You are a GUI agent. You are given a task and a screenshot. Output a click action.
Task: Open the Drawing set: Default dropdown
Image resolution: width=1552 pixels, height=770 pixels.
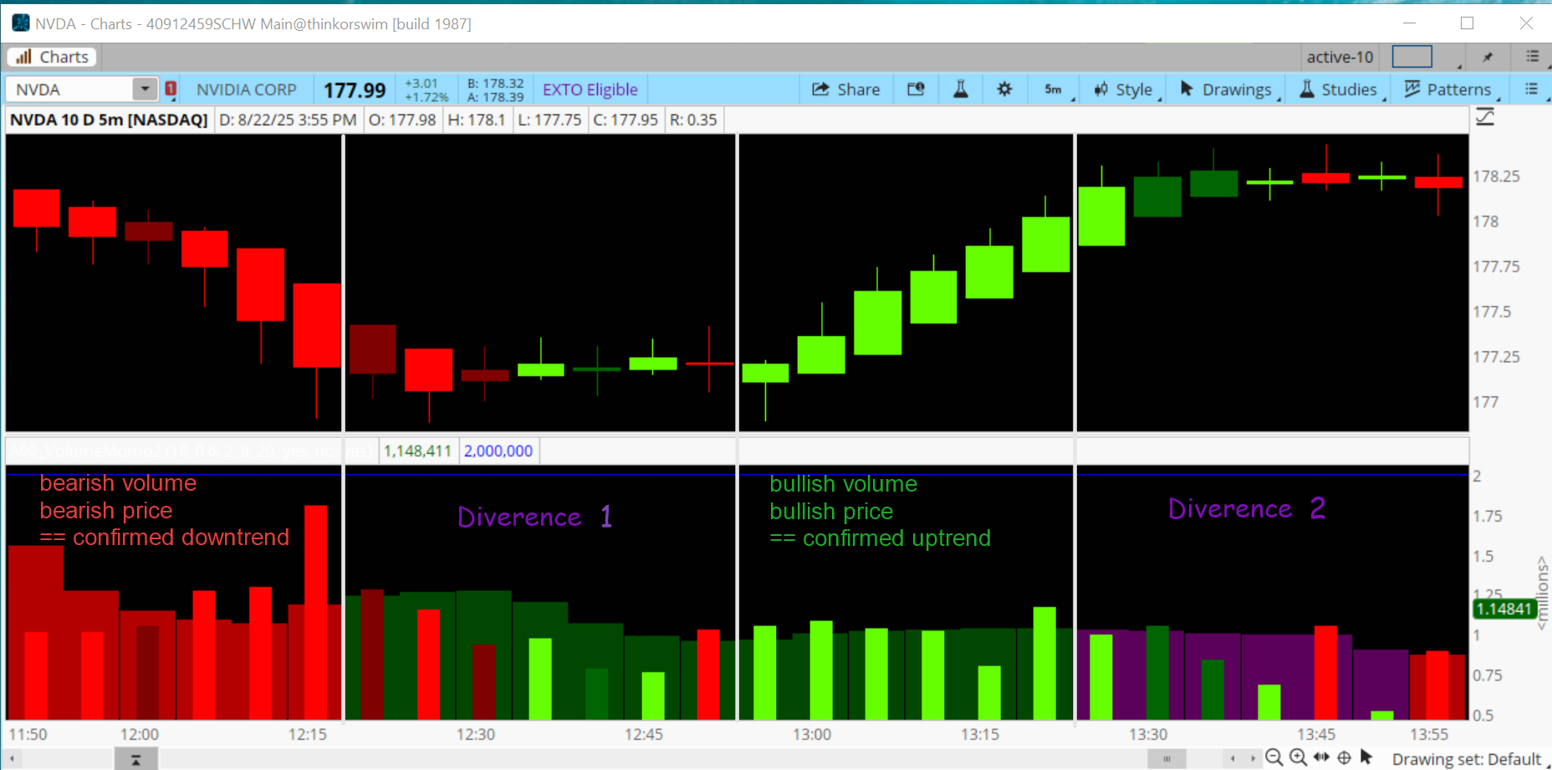[x=1469, y=759]
